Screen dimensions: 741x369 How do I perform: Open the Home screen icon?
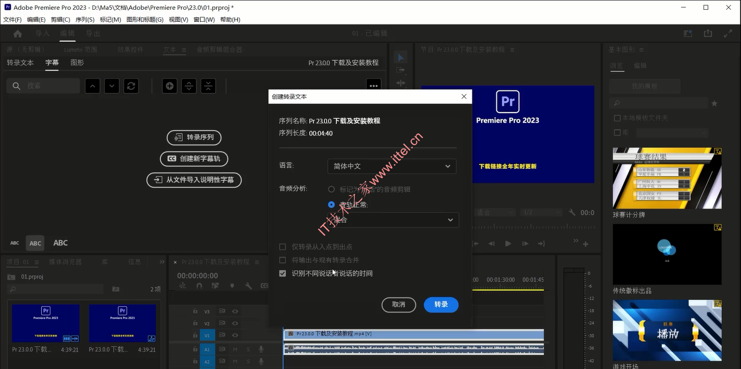(18, 34)
